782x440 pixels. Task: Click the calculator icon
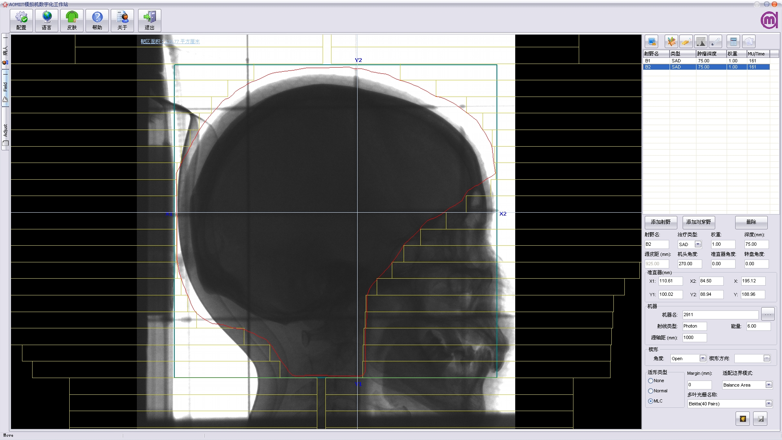[733, 42]
